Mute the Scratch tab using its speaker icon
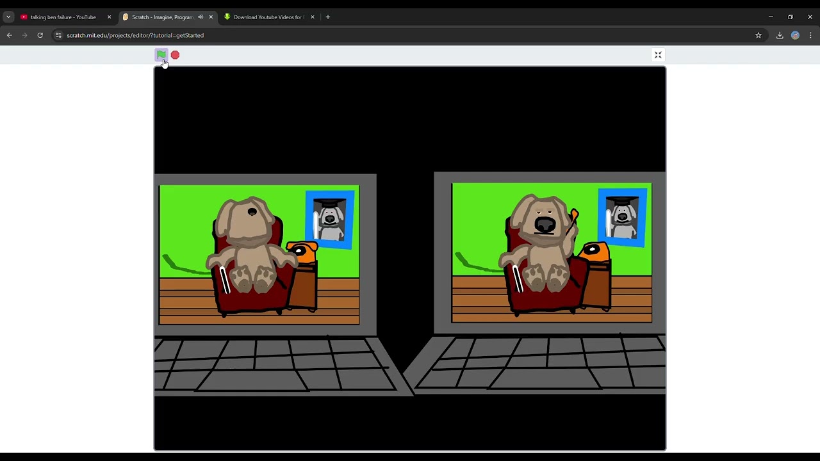820x461 pixels. [201, 17]
